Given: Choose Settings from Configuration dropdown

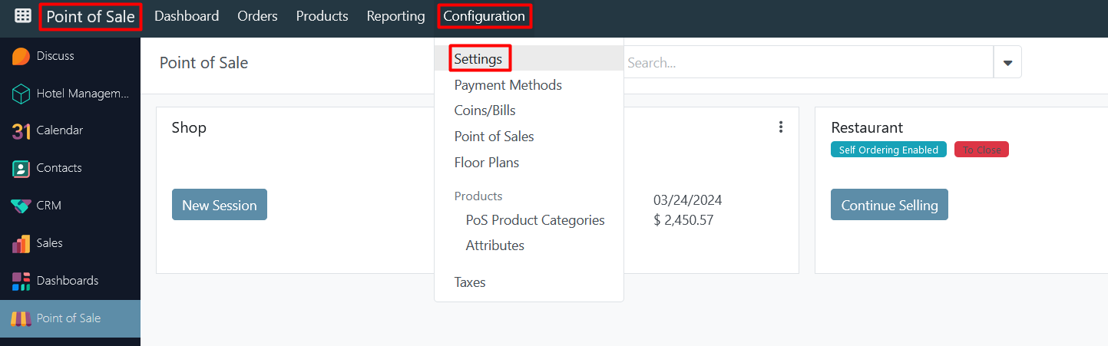Looking at the screenshot, I should click(478, 58).
